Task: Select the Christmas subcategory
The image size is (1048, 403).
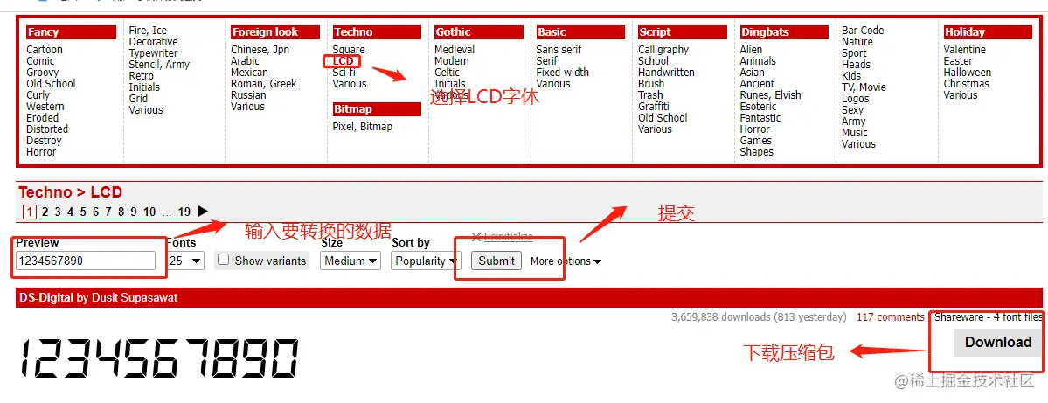Action: (966, 84)
